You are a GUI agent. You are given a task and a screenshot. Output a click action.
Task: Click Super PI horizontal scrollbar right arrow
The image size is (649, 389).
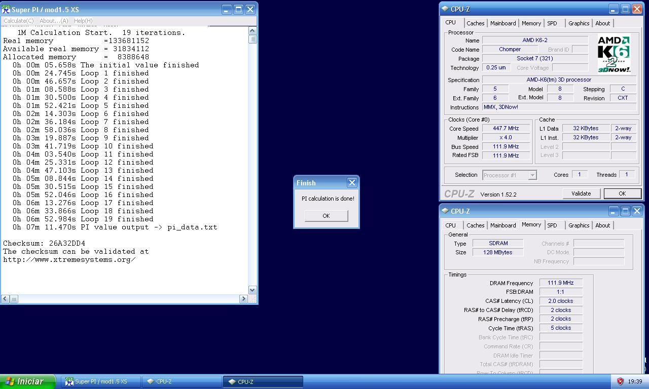pyautogui.click(x=243, y=299)
